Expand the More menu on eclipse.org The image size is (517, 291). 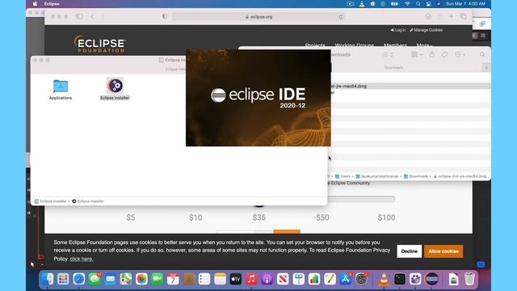click(424, 45)
